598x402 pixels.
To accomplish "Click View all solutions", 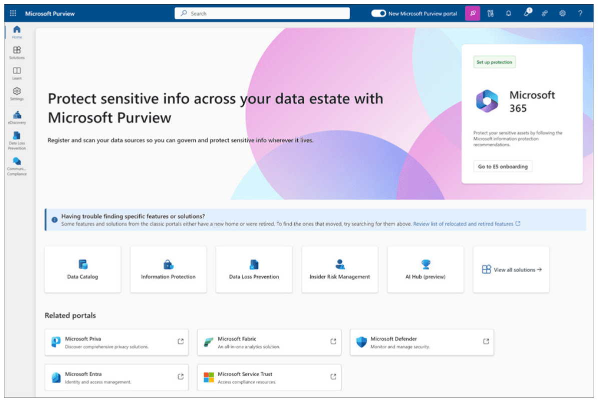I will point(511,269).
